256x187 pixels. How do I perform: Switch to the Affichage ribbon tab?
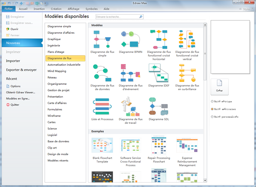73,9
